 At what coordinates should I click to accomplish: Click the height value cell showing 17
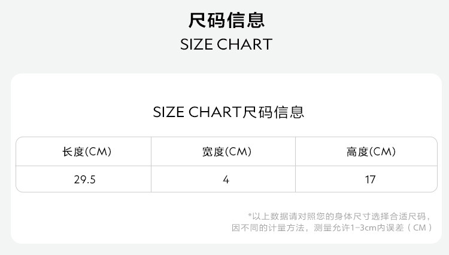click(x=371, y=179)
